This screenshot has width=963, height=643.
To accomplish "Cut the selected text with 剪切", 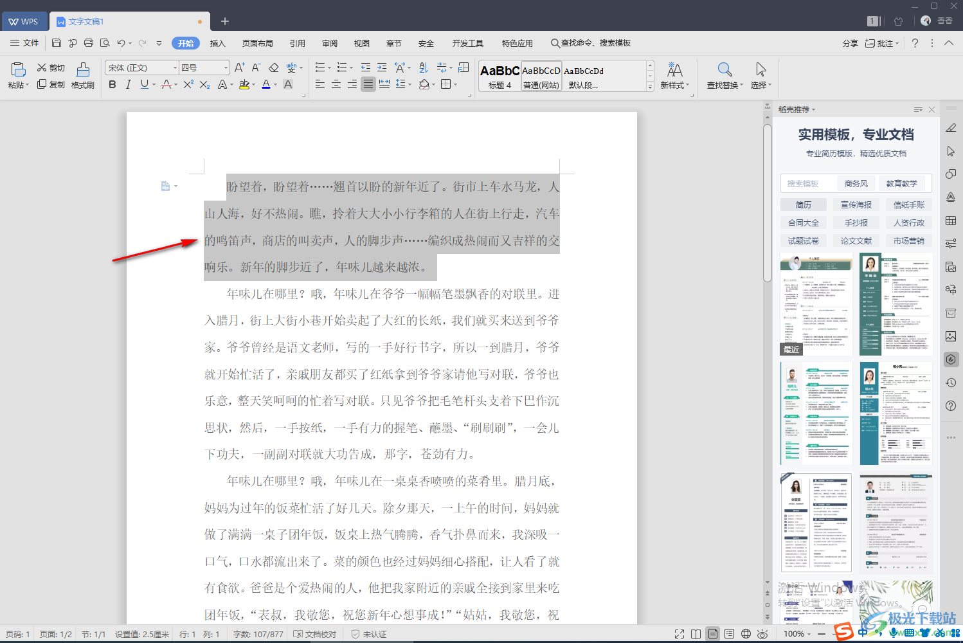I will [x=51, y=68].
